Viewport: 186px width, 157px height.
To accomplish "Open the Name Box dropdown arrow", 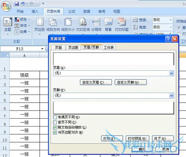I will [x=42, y=49].
